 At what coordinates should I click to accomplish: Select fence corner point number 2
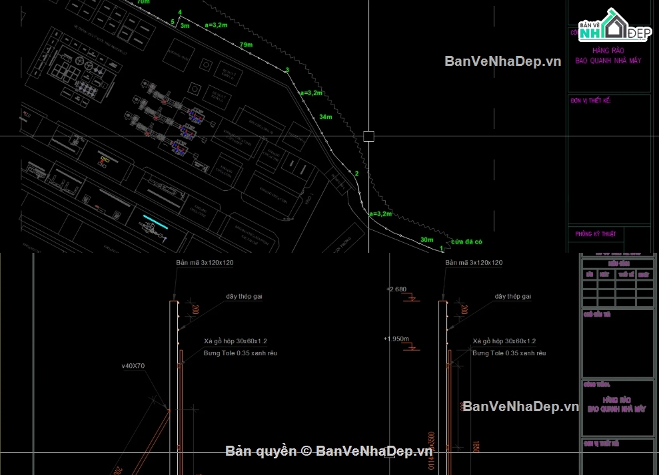[356, 174]
